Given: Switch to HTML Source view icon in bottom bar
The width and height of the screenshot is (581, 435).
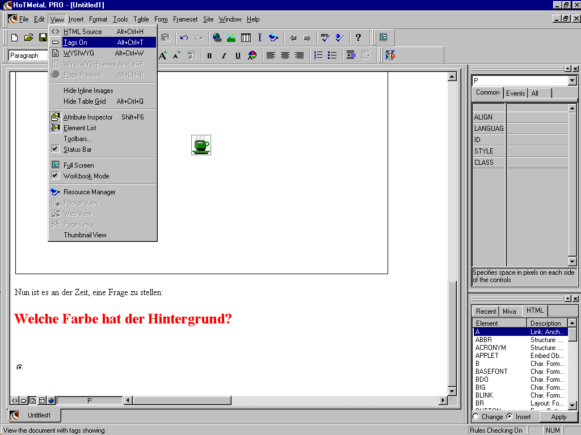Looking at the screenshot, I should click(x=15, y=400).
